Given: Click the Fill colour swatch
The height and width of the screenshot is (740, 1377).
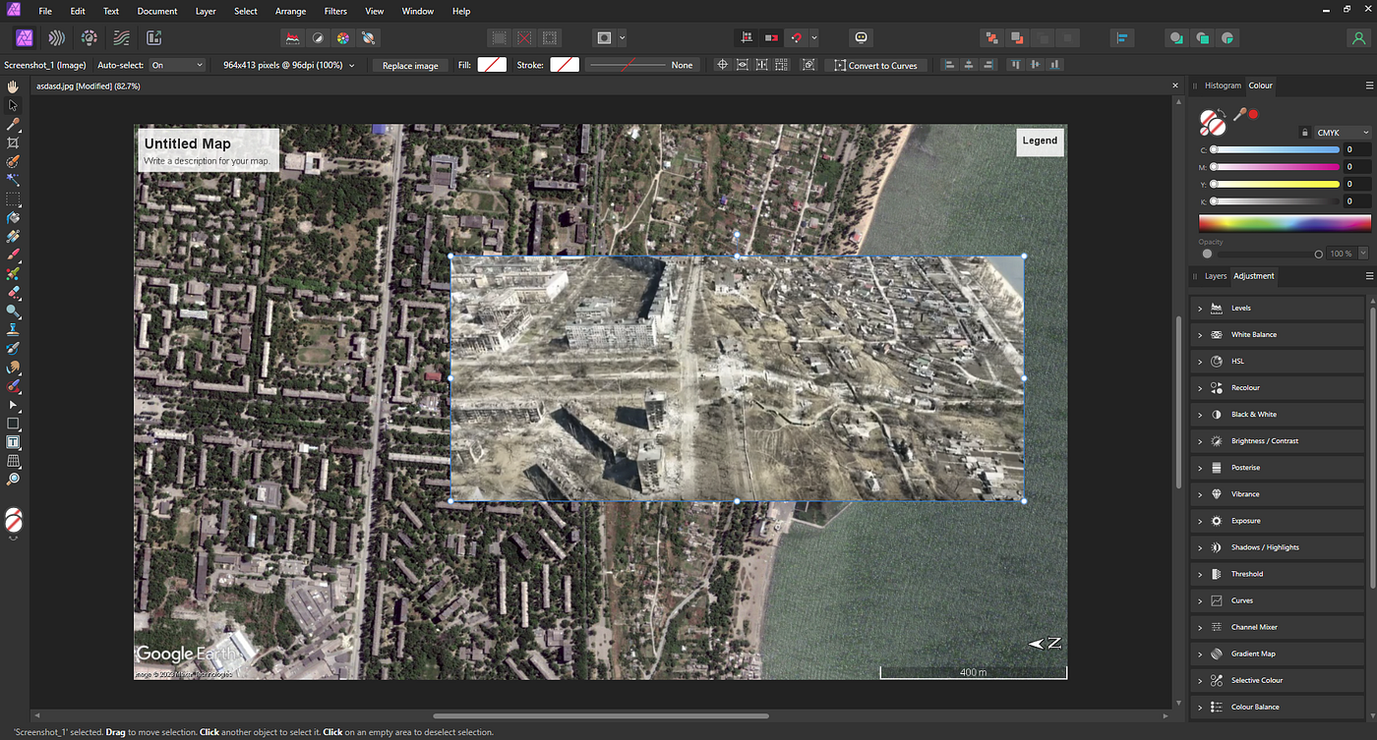Looking at the screenshot, I should point(492,65).
